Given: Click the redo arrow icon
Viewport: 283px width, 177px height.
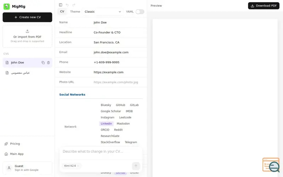Looking at the screenshot, I should [x=74, y=5].
